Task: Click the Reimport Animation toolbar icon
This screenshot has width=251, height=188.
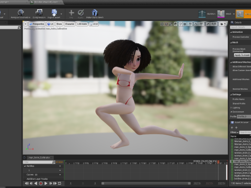Action: point(21,13)
